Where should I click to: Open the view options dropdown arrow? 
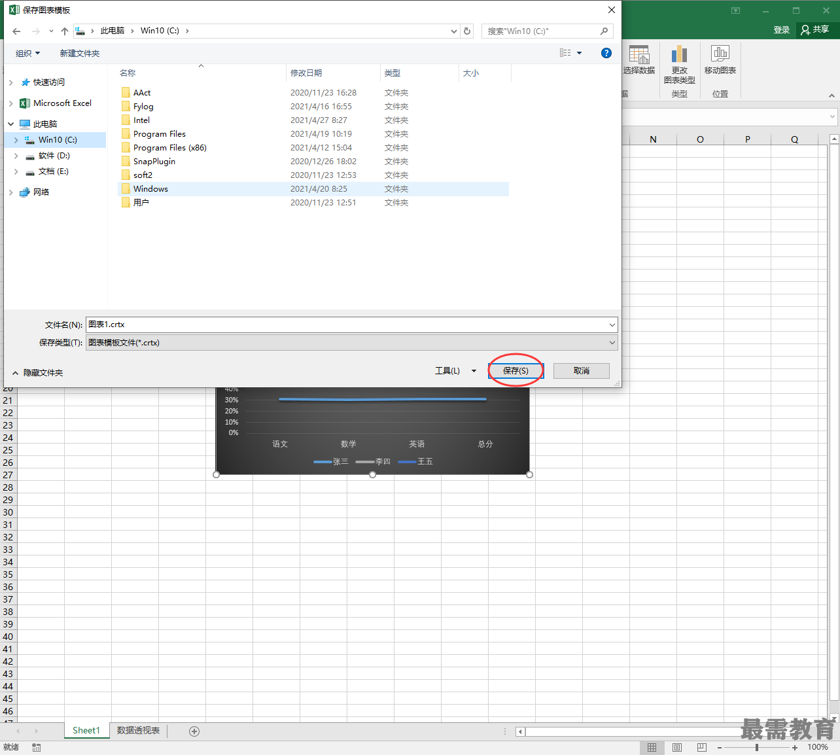click(x=580, y=53)
